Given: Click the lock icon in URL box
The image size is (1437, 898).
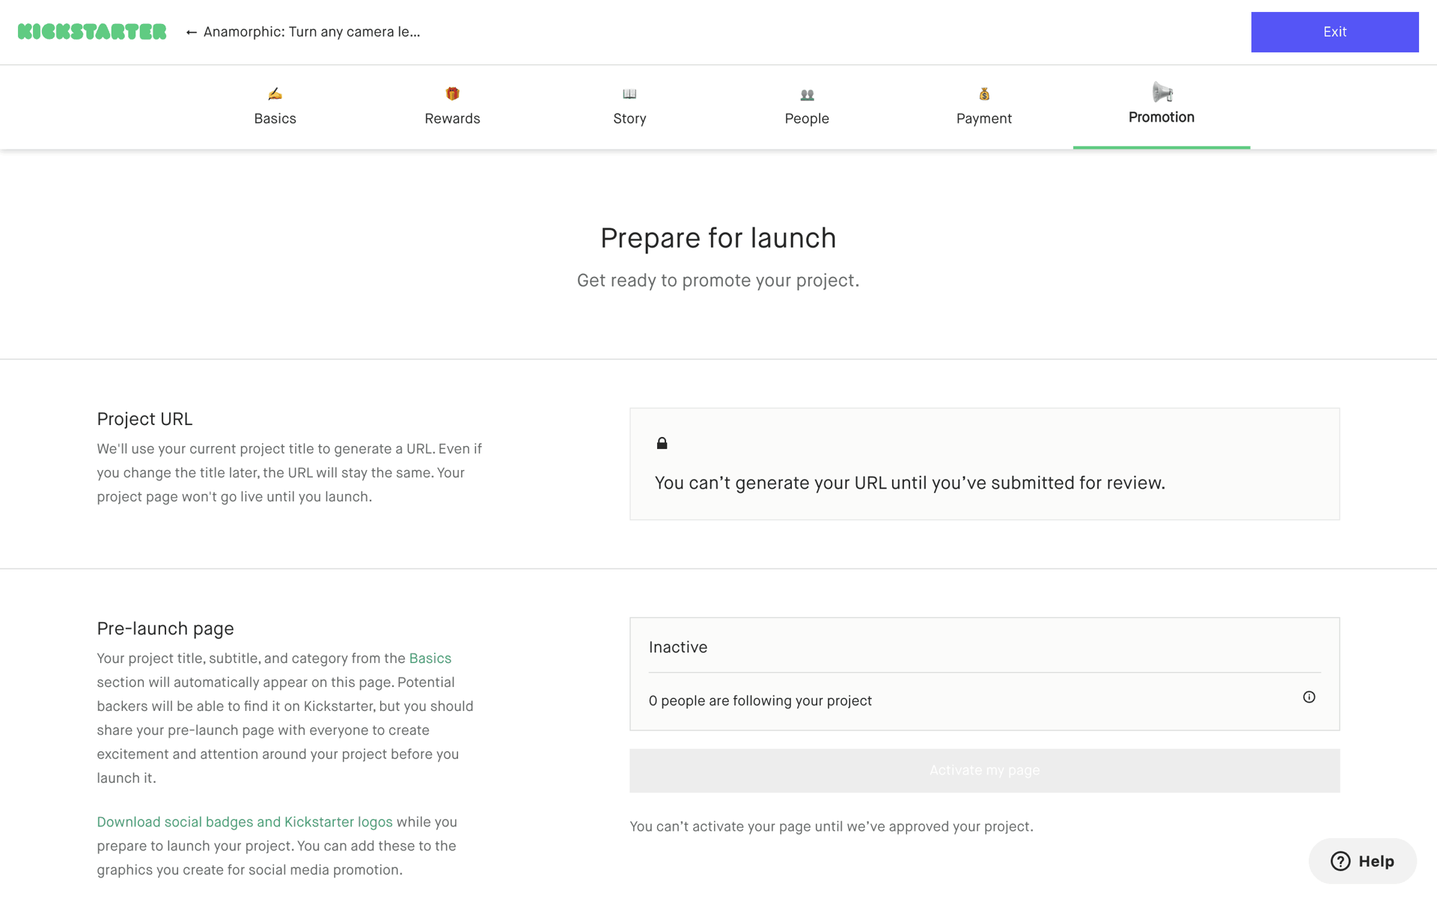Looking at the screenshot, I should [662, 443].
